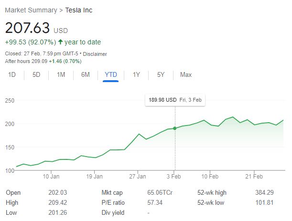Switch to the 1D time range tab

[x=12, y=74]
